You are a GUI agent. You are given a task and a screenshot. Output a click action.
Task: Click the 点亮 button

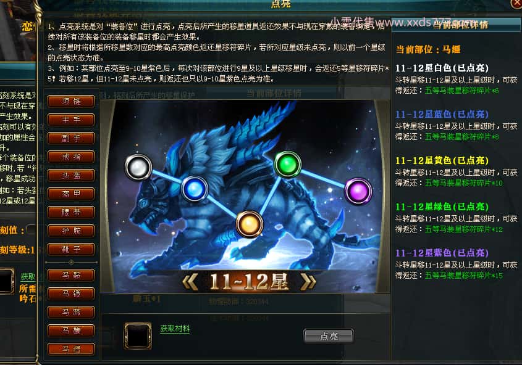(x=329, y=336)
